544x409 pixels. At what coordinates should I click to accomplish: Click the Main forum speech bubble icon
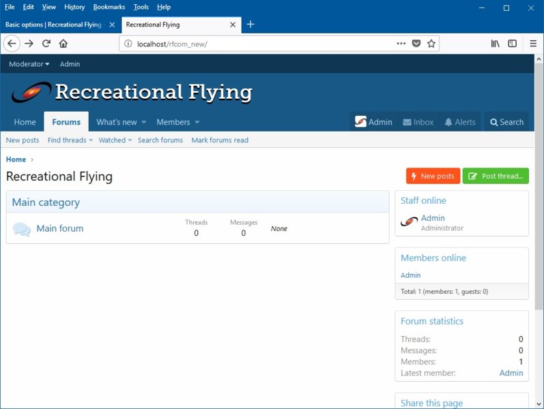(x=22, y=229)
